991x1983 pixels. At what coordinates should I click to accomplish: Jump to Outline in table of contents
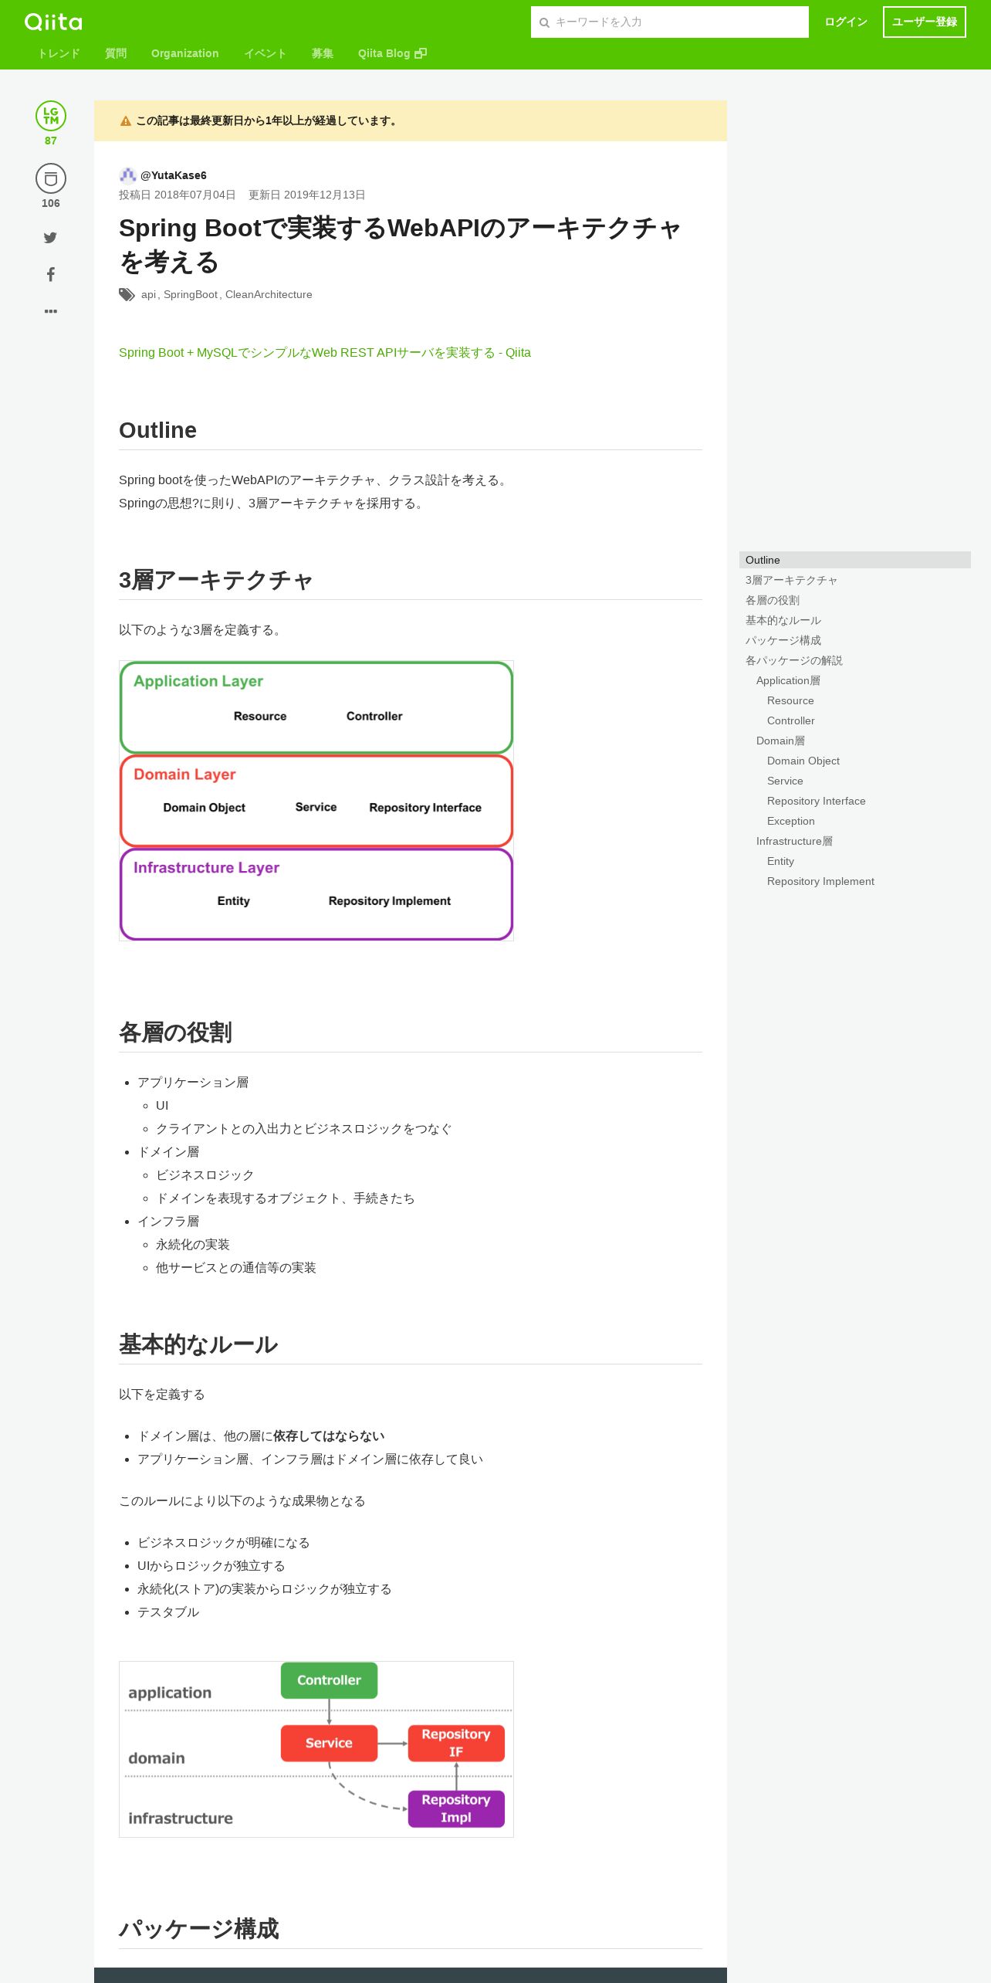tap(855, 560)
